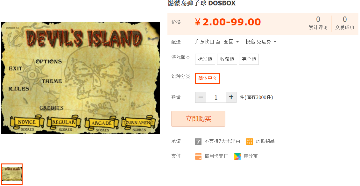Image resolution: width=360 pixels, height=186 pixels.
Task: Click the 立即购买 buy now button
Action: click(x=198, y=119)
